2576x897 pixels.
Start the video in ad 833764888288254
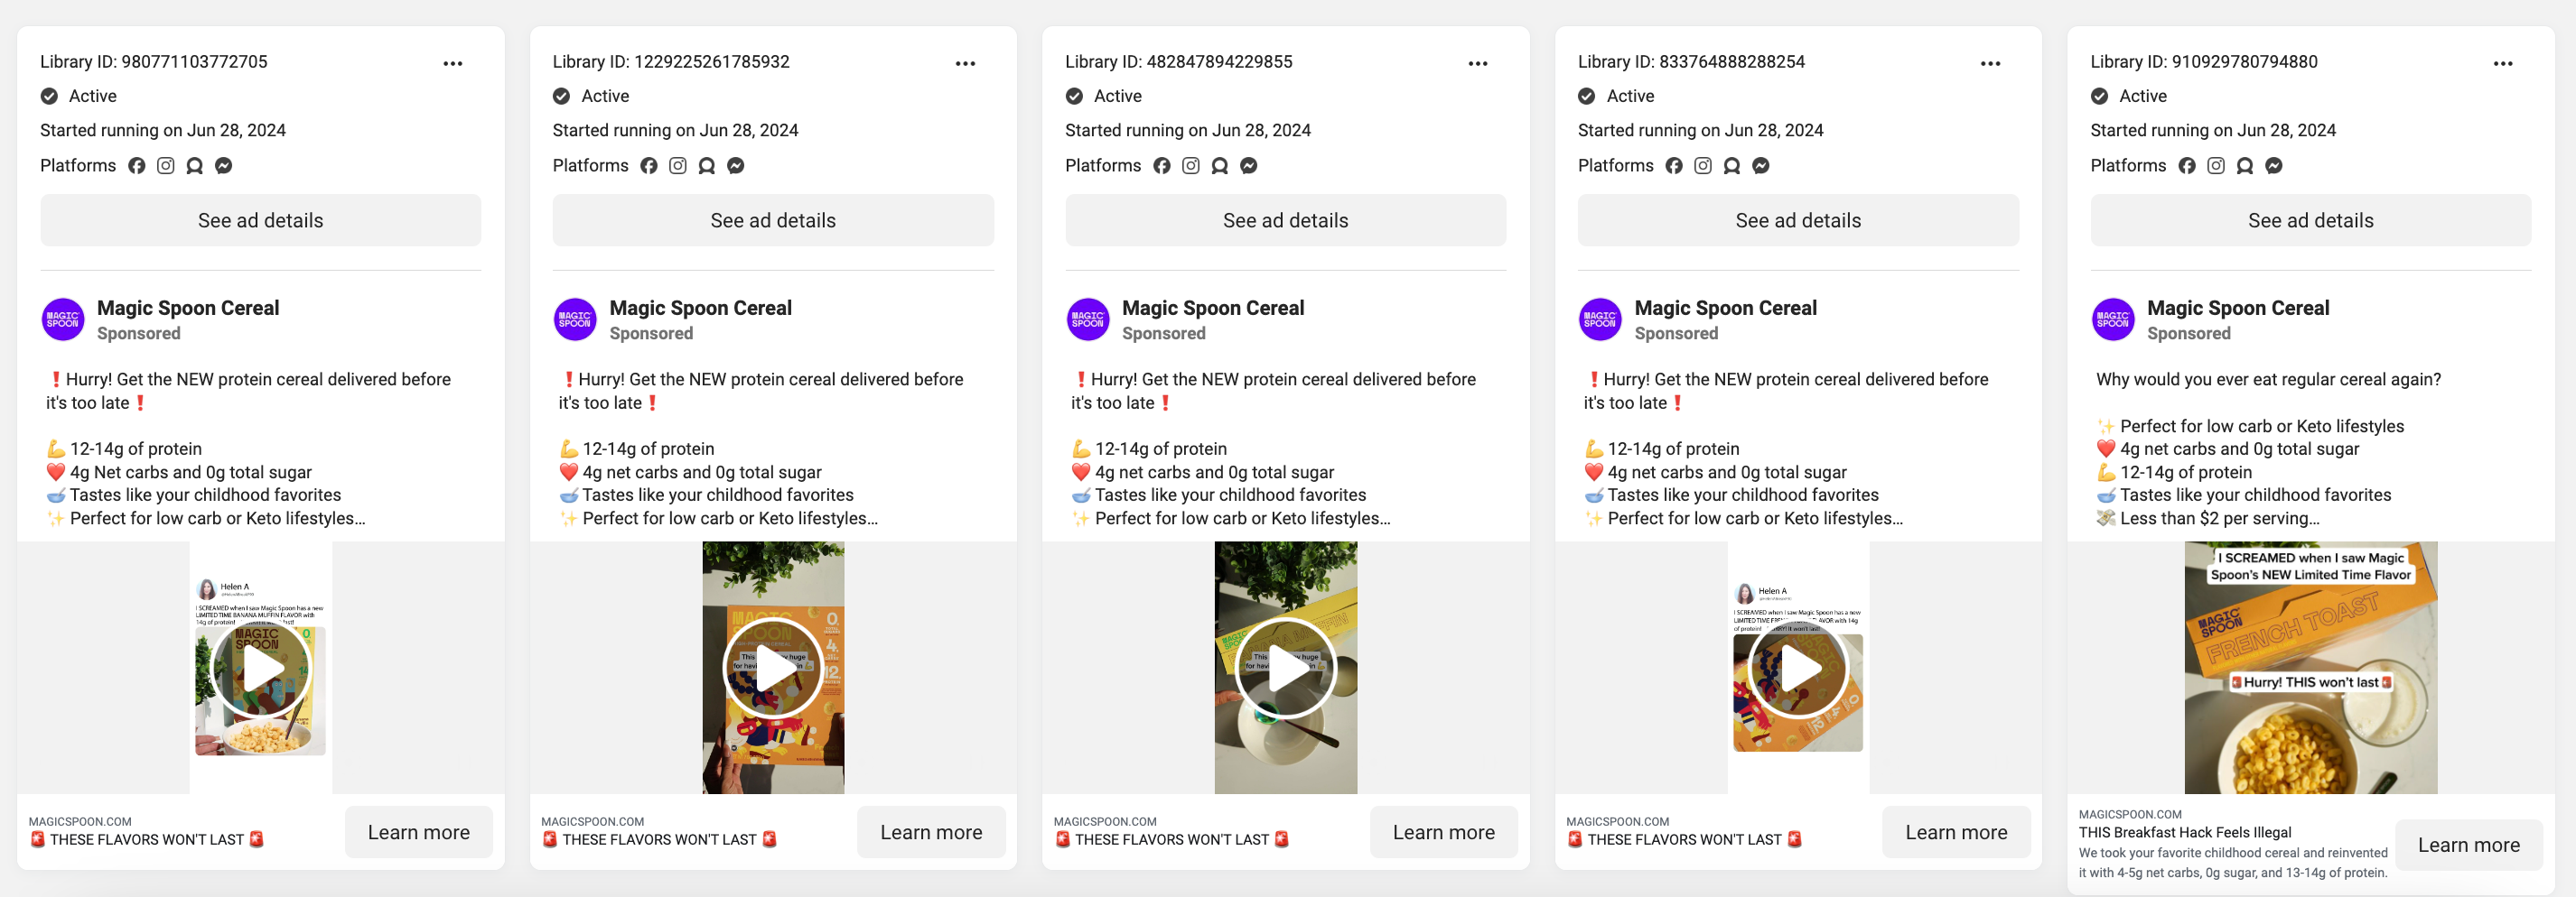click(1798, 669)
